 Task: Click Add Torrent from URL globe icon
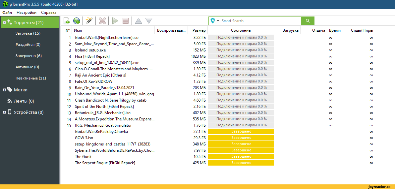tap(77, 21)
